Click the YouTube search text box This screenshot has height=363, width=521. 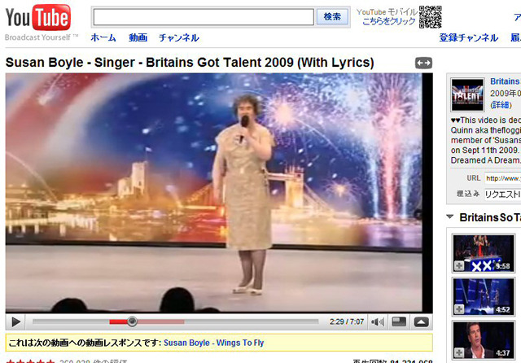(203, 17)
